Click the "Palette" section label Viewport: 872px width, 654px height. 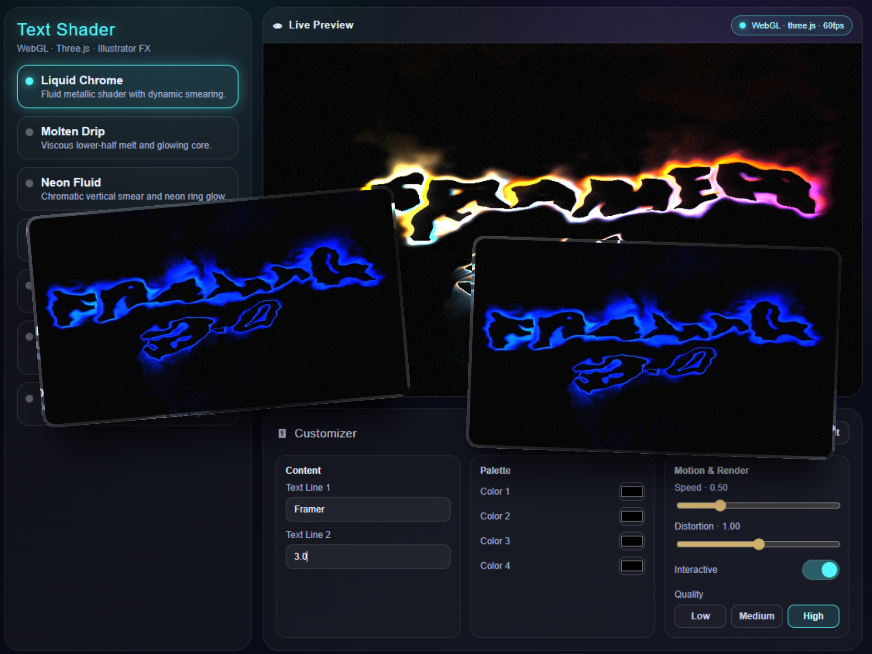click(x=495, y=471)
